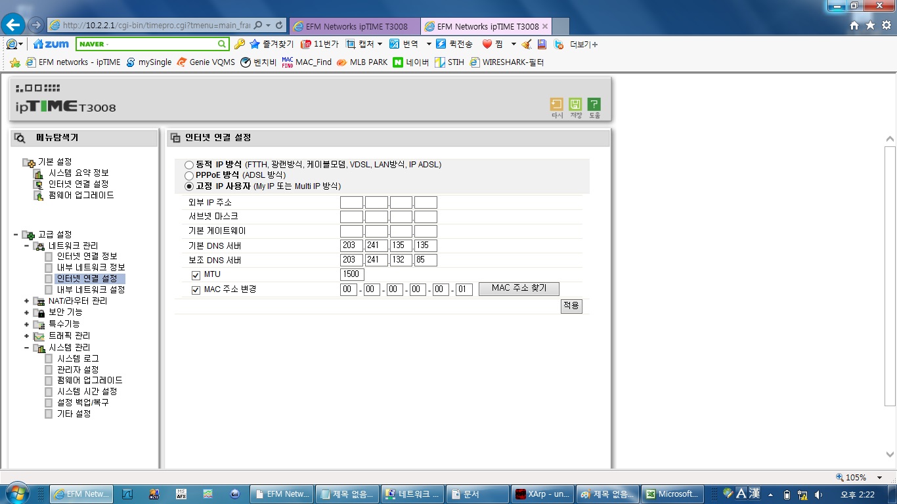Click the MAC 주소 찾기 button

519,289
